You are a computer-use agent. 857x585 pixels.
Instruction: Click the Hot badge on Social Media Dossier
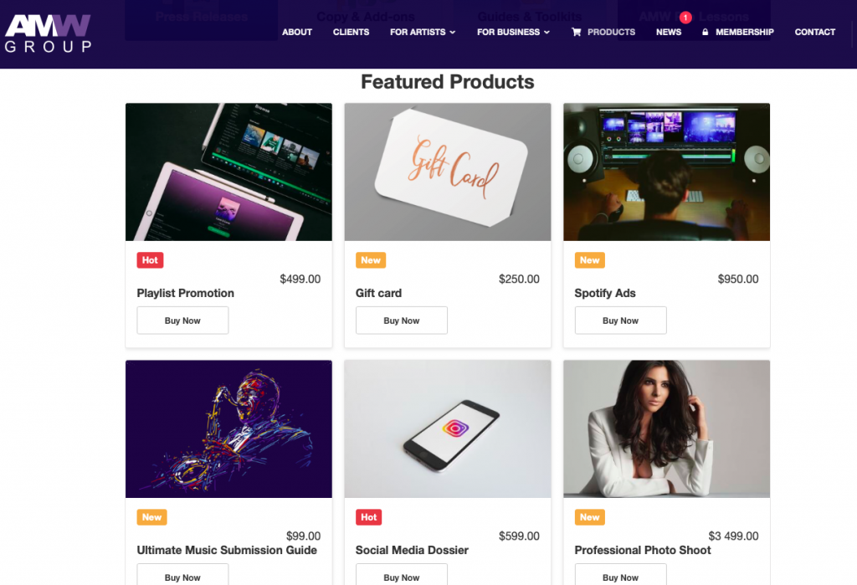(368, 517)
